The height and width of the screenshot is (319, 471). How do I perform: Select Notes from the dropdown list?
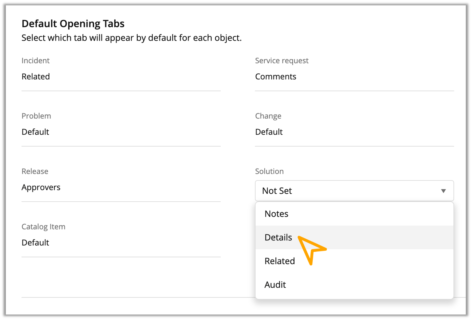click(354, 214)
